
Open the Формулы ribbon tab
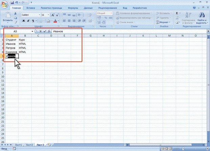pyautogui.click(x=73, y=8)
